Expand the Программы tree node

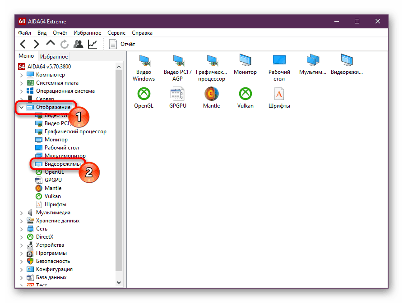pyautogui.click(x=22, y=253)
